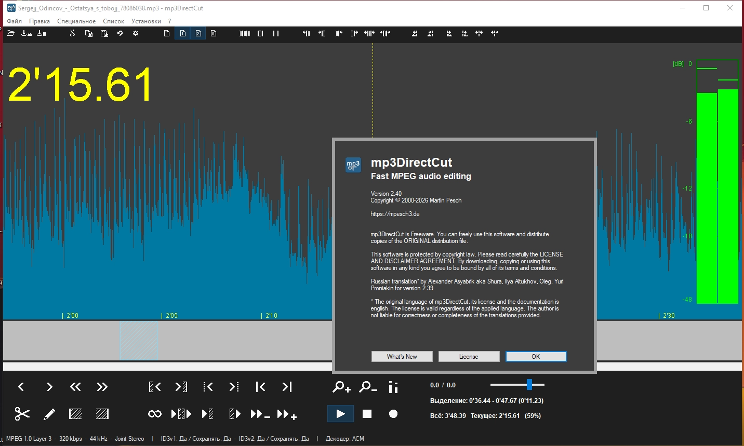Toggle the page icon labeled 2 in toolbar
Viewport: 744px width, 446px height.
point(198,33)
